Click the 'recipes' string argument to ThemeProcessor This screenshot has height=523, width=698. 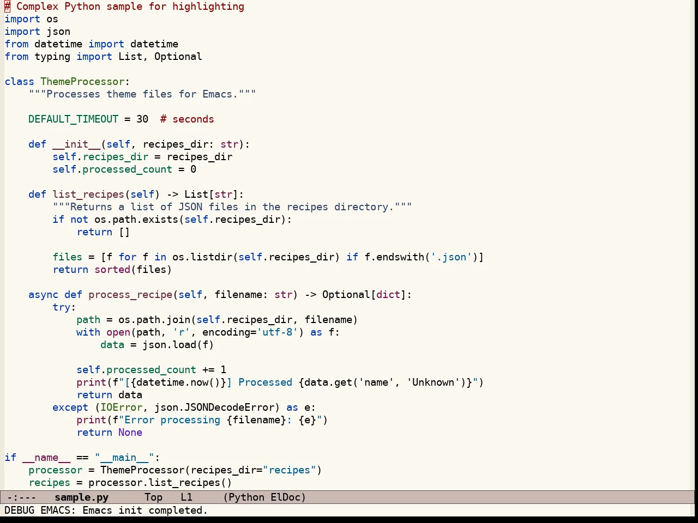click(289, 470)
